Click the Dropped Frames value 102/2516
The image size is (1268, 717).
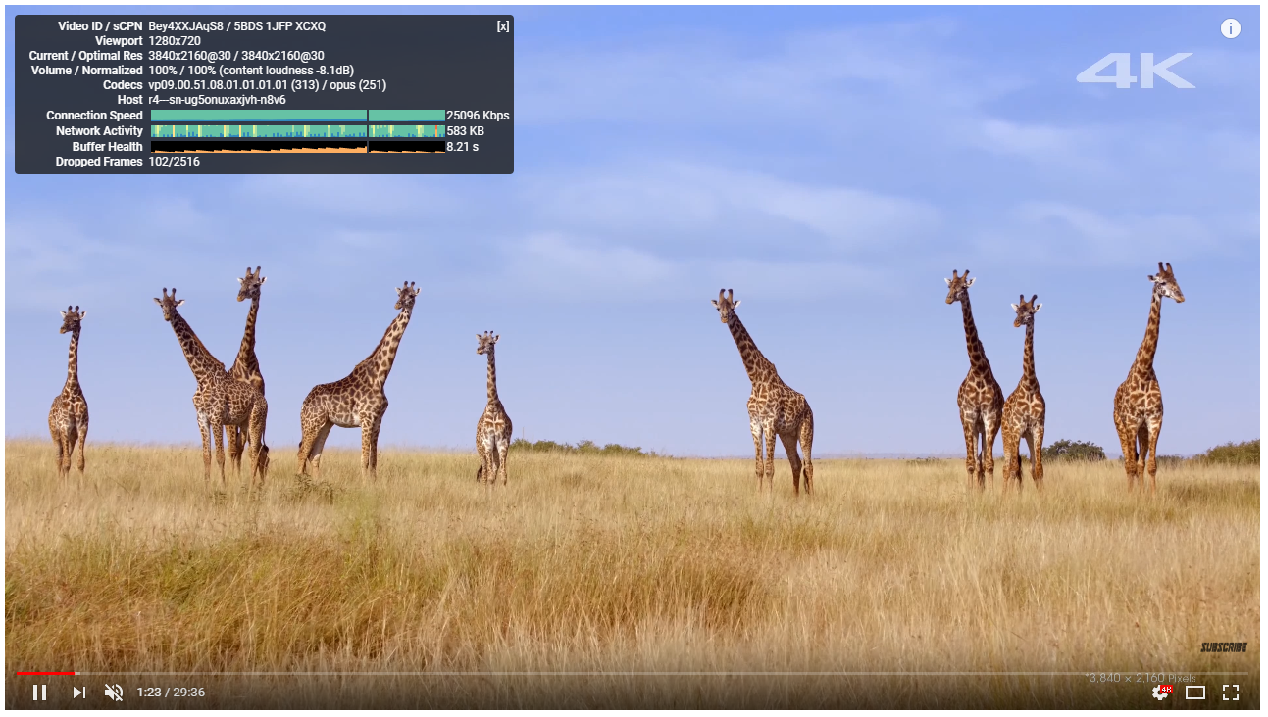tap(174, 162)
